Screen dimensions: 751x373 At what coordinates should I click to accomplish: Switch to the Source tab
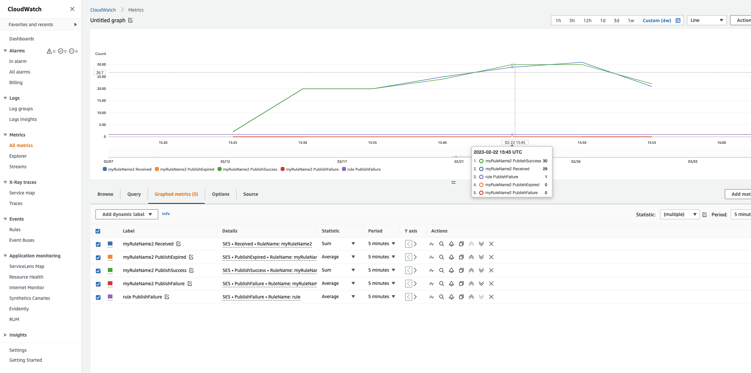(250, 194)
